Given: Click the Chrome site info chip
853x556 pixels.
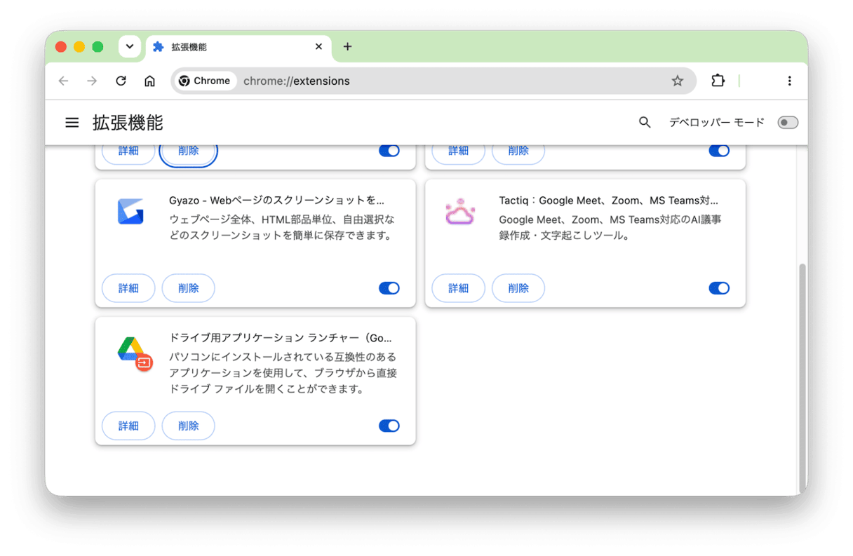Looking at the screenshot, I should (x=205, y=81).
